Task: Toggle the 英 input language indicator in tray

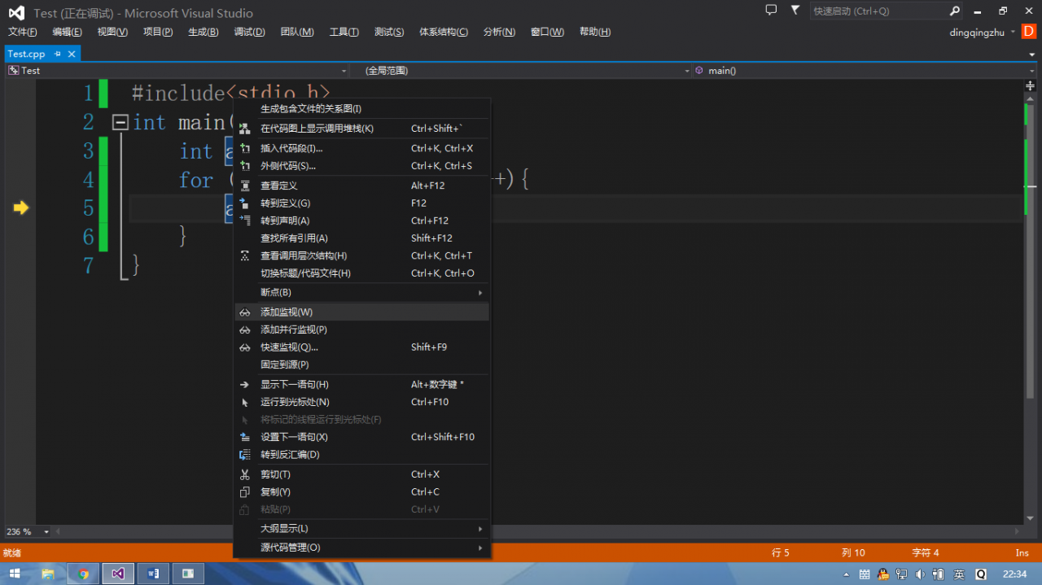Action: point(959,574)
